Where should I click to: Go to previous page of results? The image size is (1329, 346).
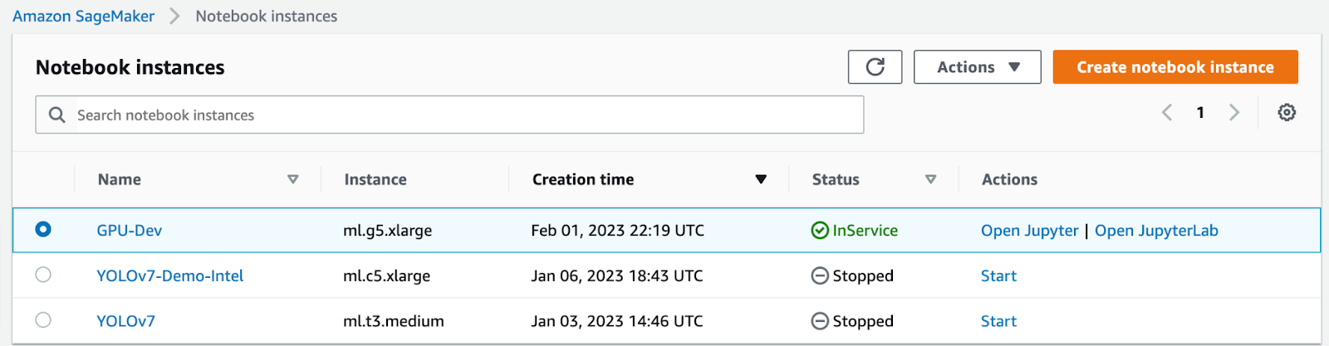point(1167,113)
